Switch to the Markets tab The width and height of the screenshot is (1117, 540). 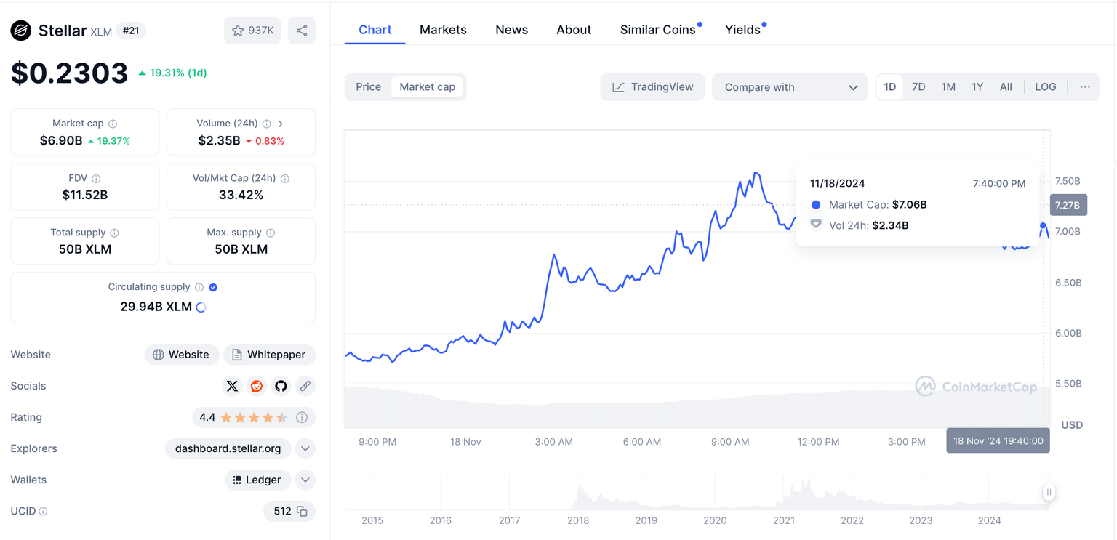(x=443, y=30)
